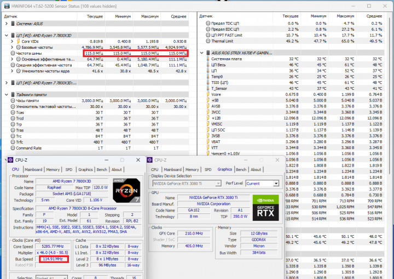Collapse the Тайминги памяти group
The width and height of the screenshot is (394, 279).
(x=7, y=95)
